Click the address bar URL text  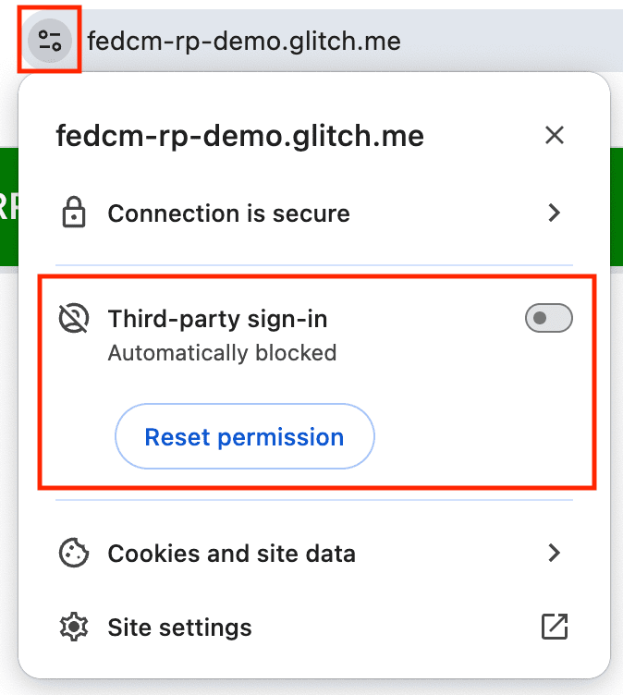244,42
